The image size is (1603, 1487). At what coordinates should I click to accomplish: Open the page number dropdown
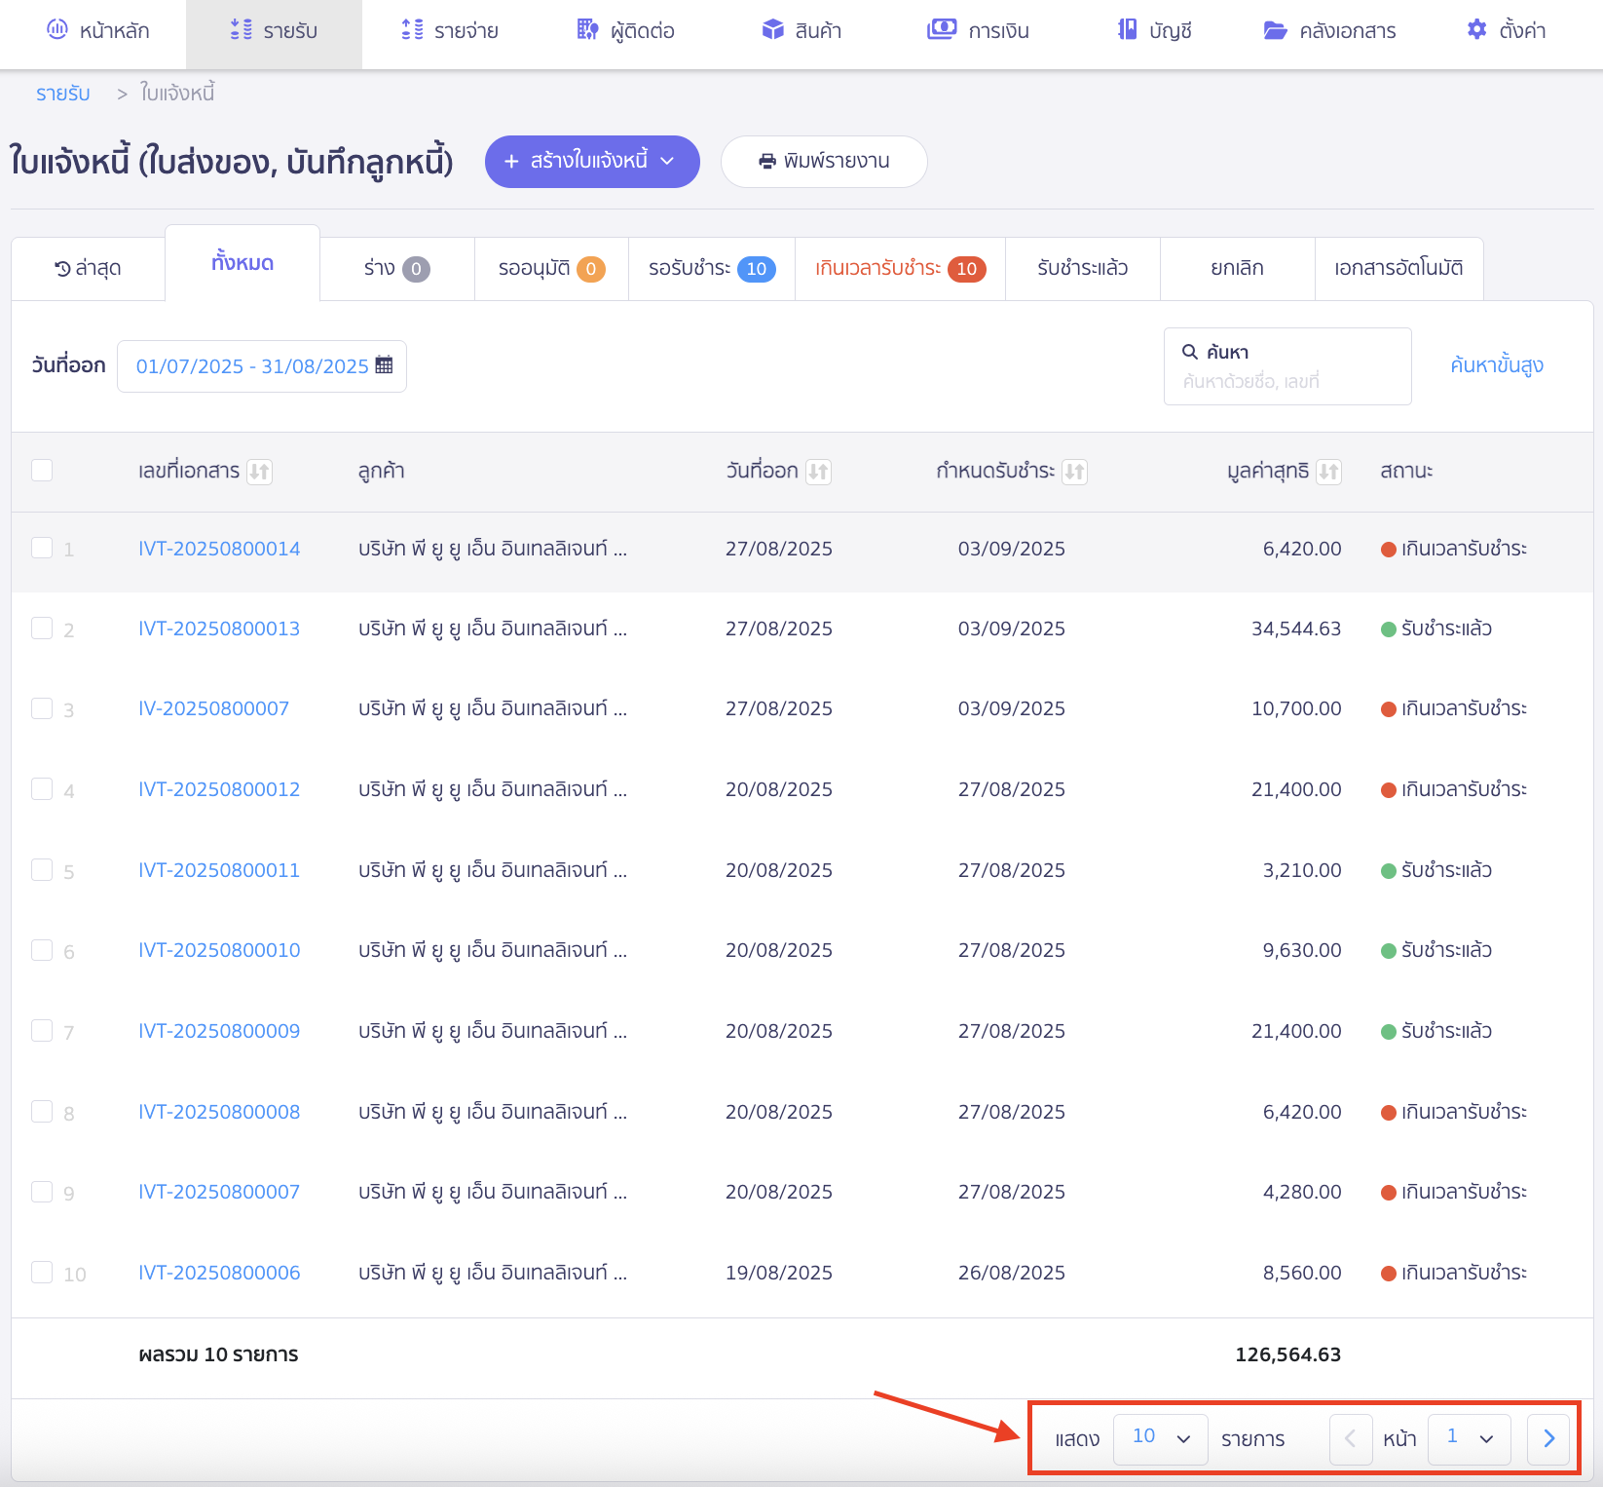click(1469, 1438)
